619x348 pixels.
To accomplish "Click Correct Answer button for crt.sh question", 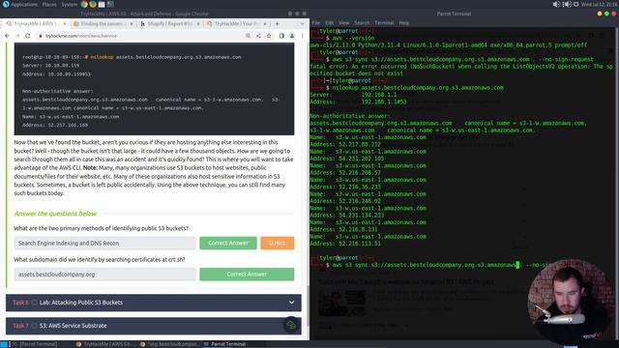I will point(247,275).
